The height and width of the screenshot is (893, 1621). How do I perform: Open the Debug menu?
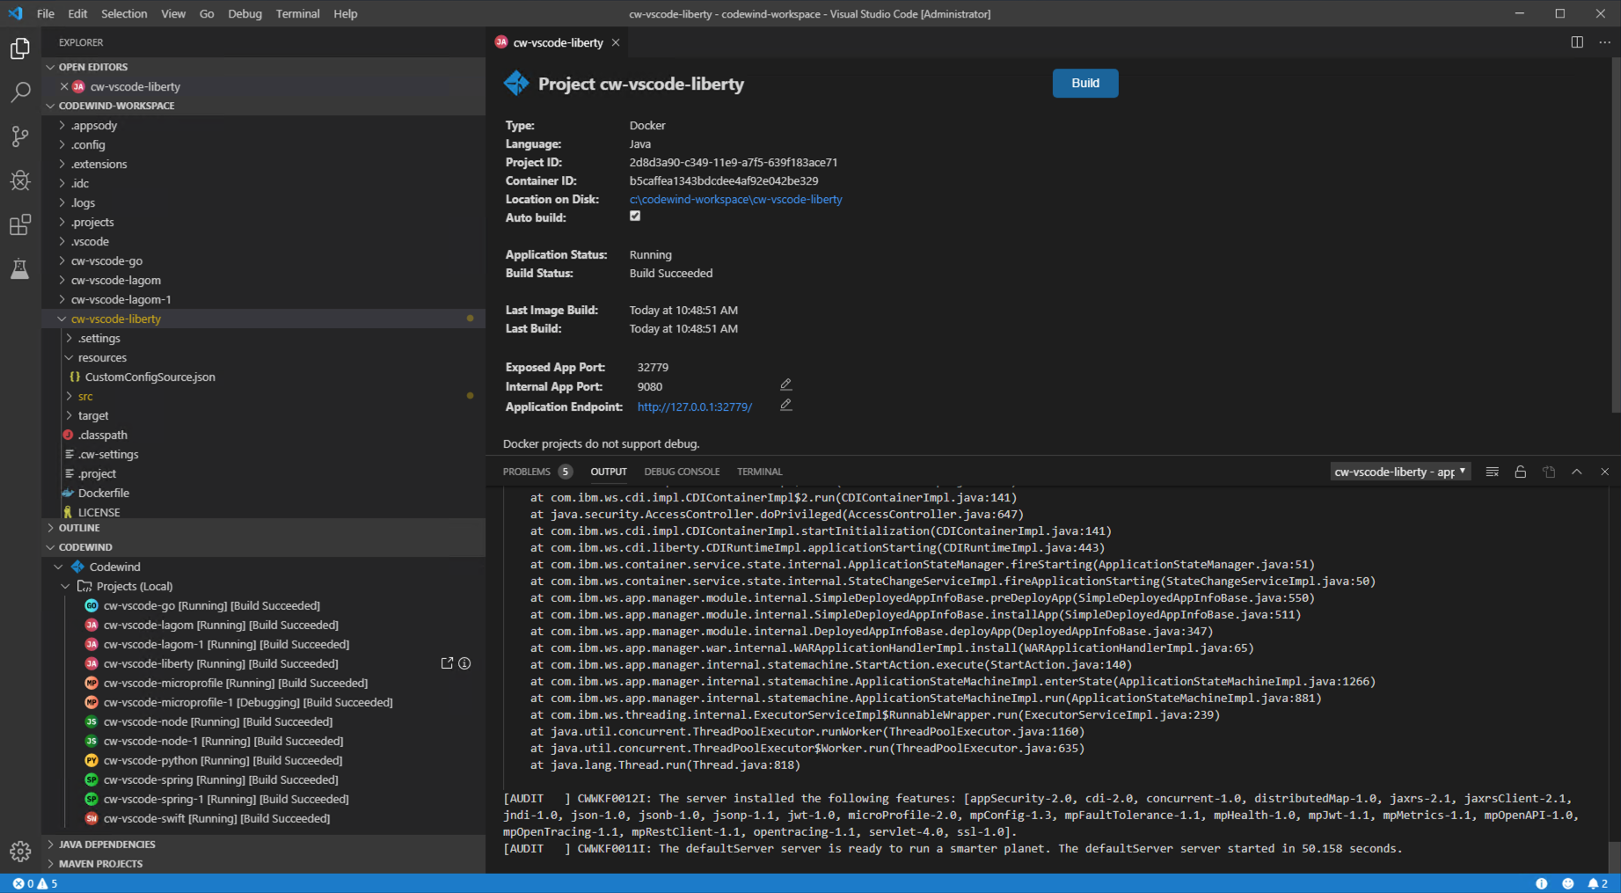(x=245, y=13)
